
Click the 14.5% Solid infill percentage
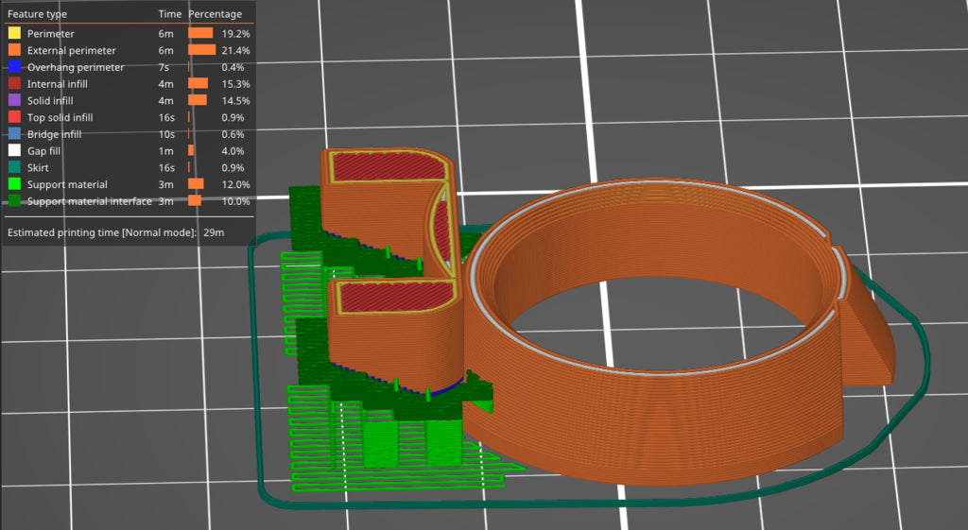point(235,100)
